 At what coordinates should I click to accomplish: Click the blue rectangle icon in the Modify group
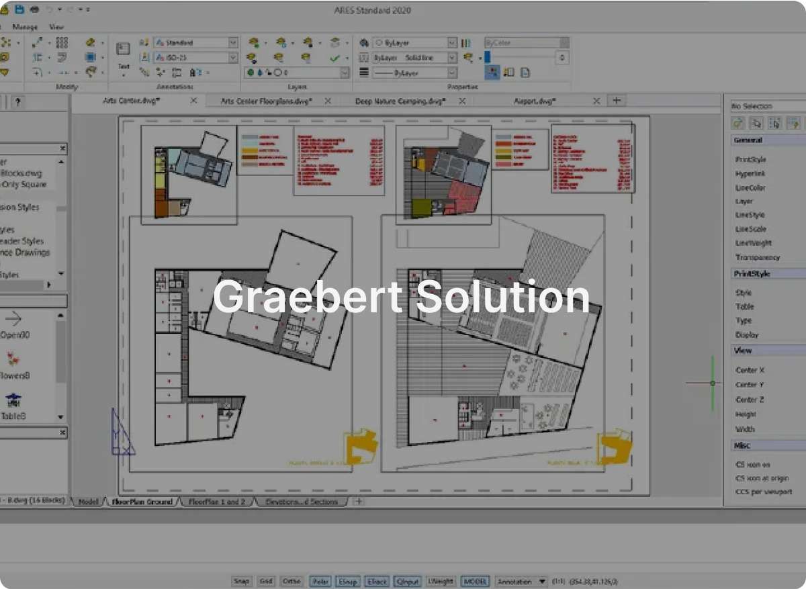point(90,57)
